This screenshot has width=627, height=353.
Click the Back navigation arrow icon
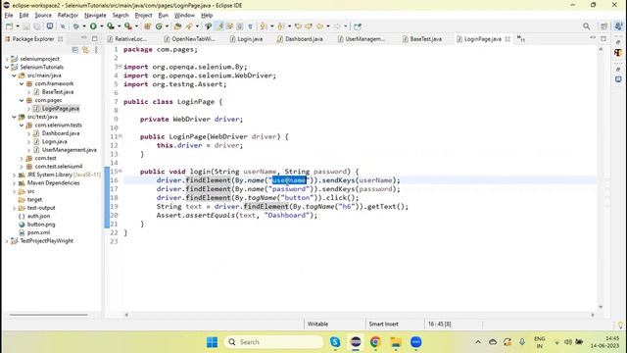coord(319,26)
